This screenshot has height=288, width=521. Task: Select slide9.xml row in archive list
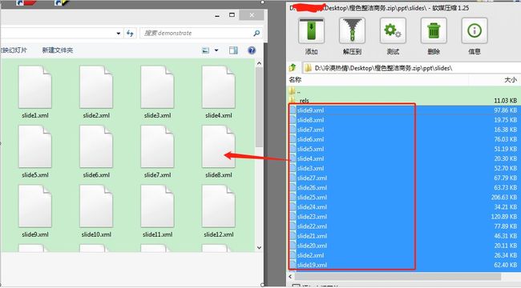[403, 110]
